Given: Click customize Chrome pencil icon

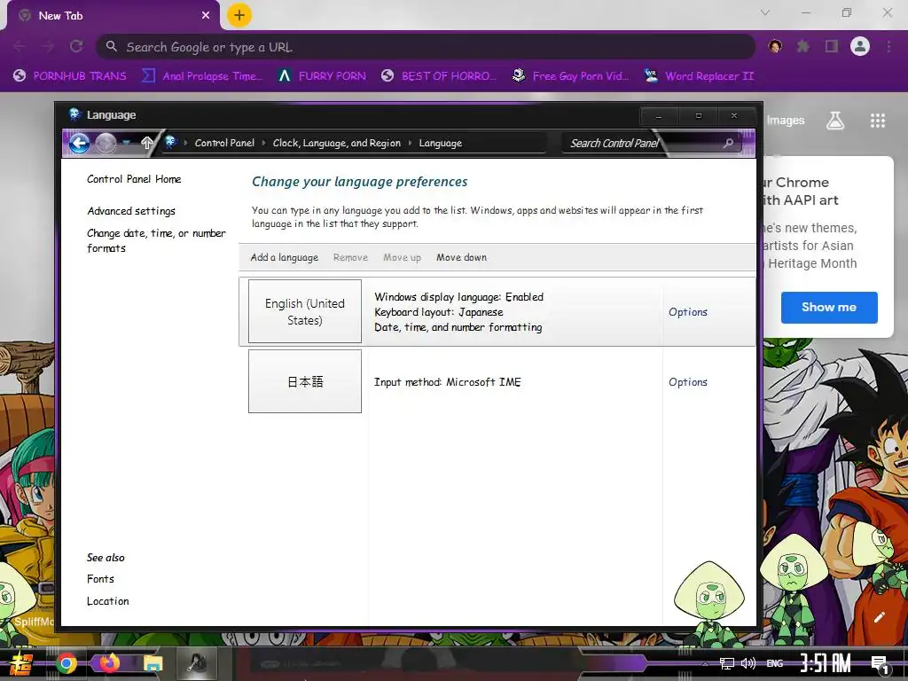Looking at the screenshot, I should 879,617.
